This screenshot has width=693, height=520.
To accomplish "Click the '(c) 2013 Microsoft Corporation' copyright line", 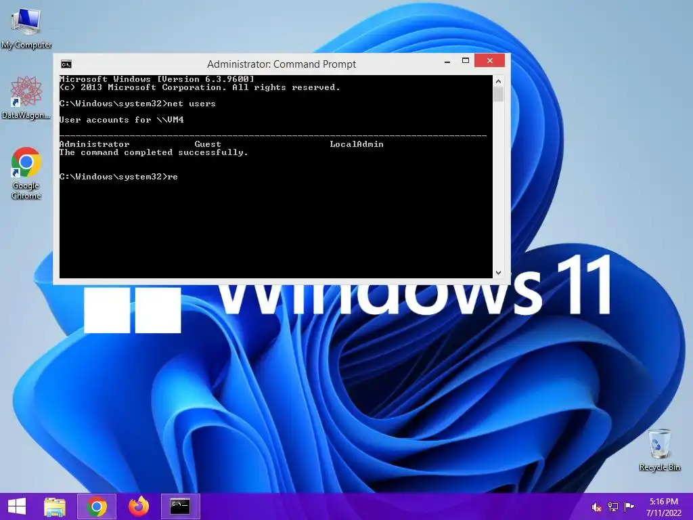I will (x=200, y=87).
